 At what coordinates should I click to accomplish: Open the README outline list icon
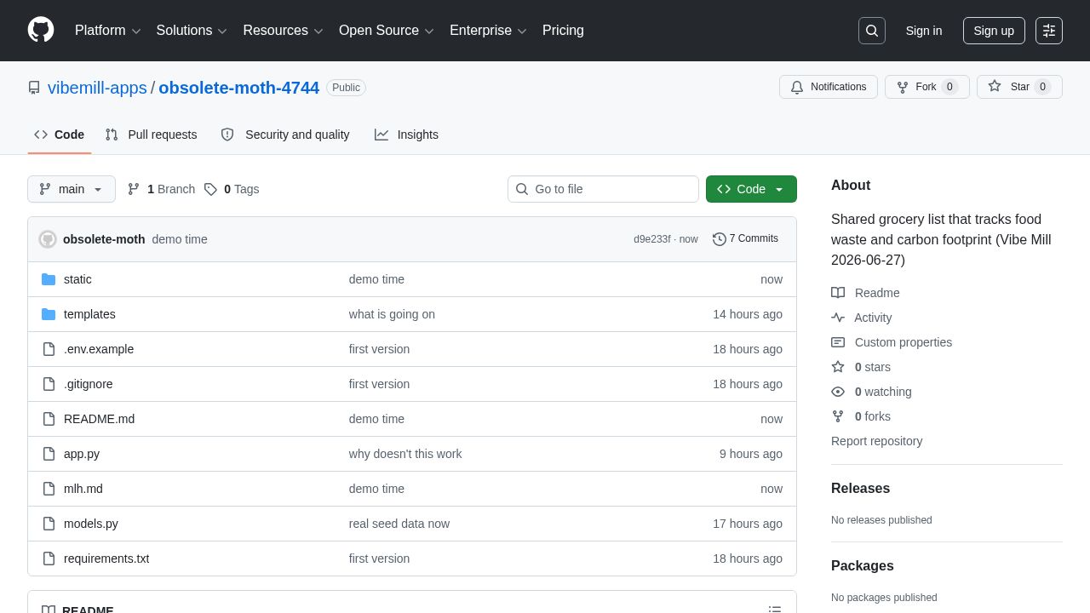coord(775,610)
